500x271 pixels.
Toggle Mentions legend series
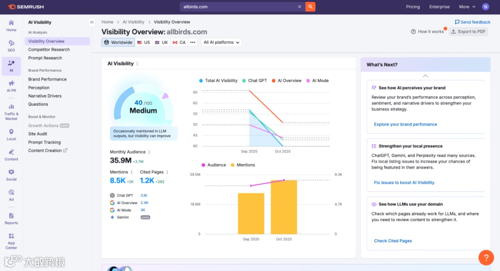pos(243,165)
